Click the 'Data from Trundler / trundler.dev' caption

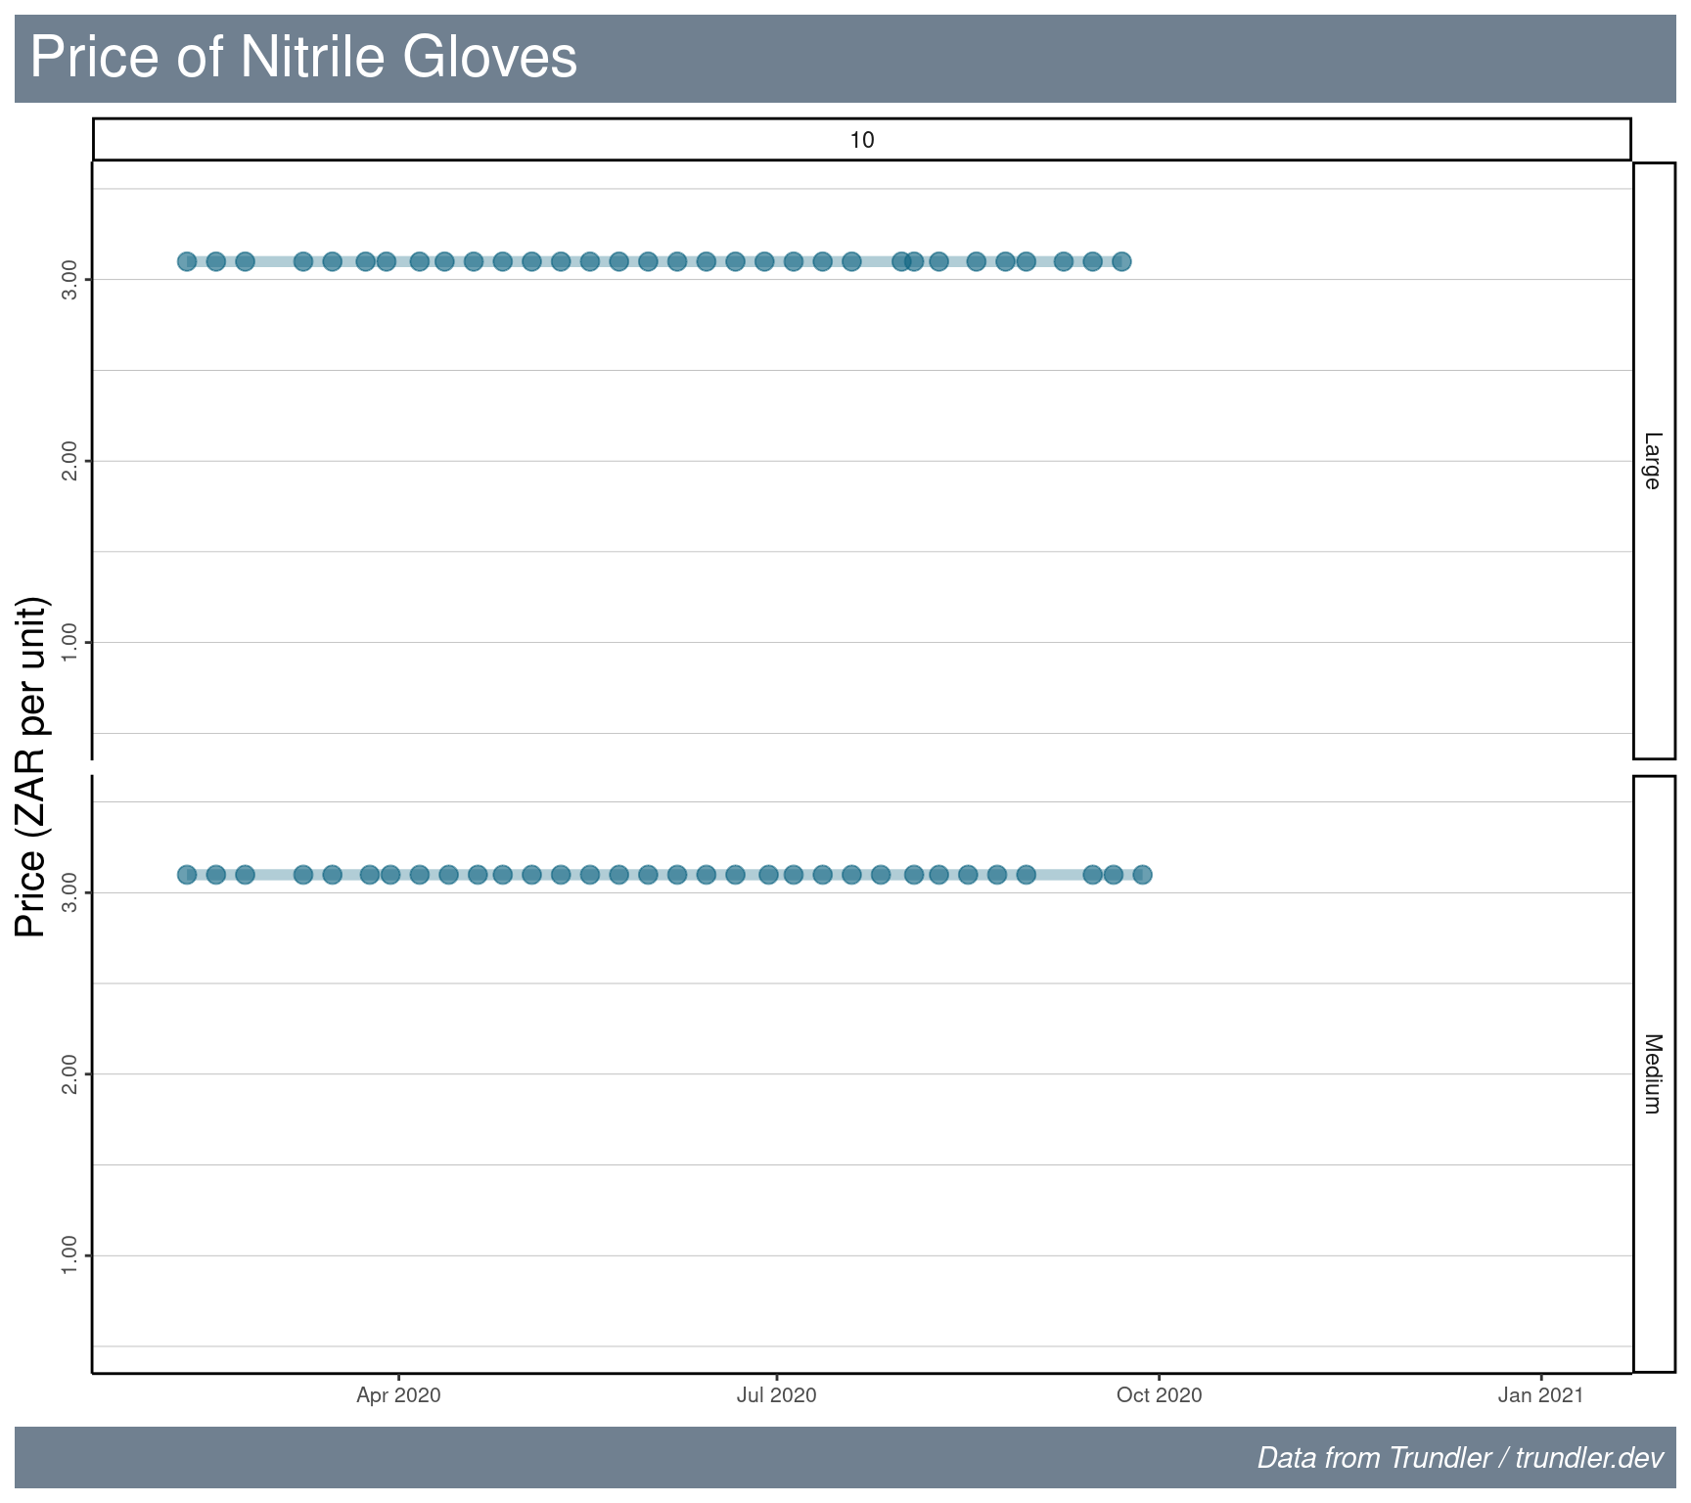click(1459, 1458)
